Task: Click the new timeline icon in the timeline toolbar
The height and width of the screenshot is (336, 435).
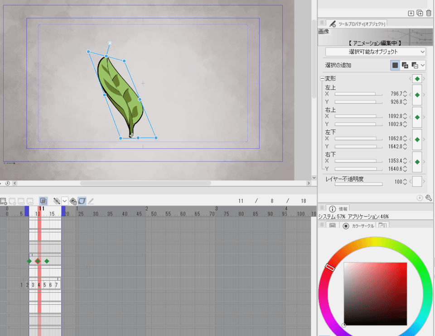Action: pyautogui.click(x=3, y=201)
